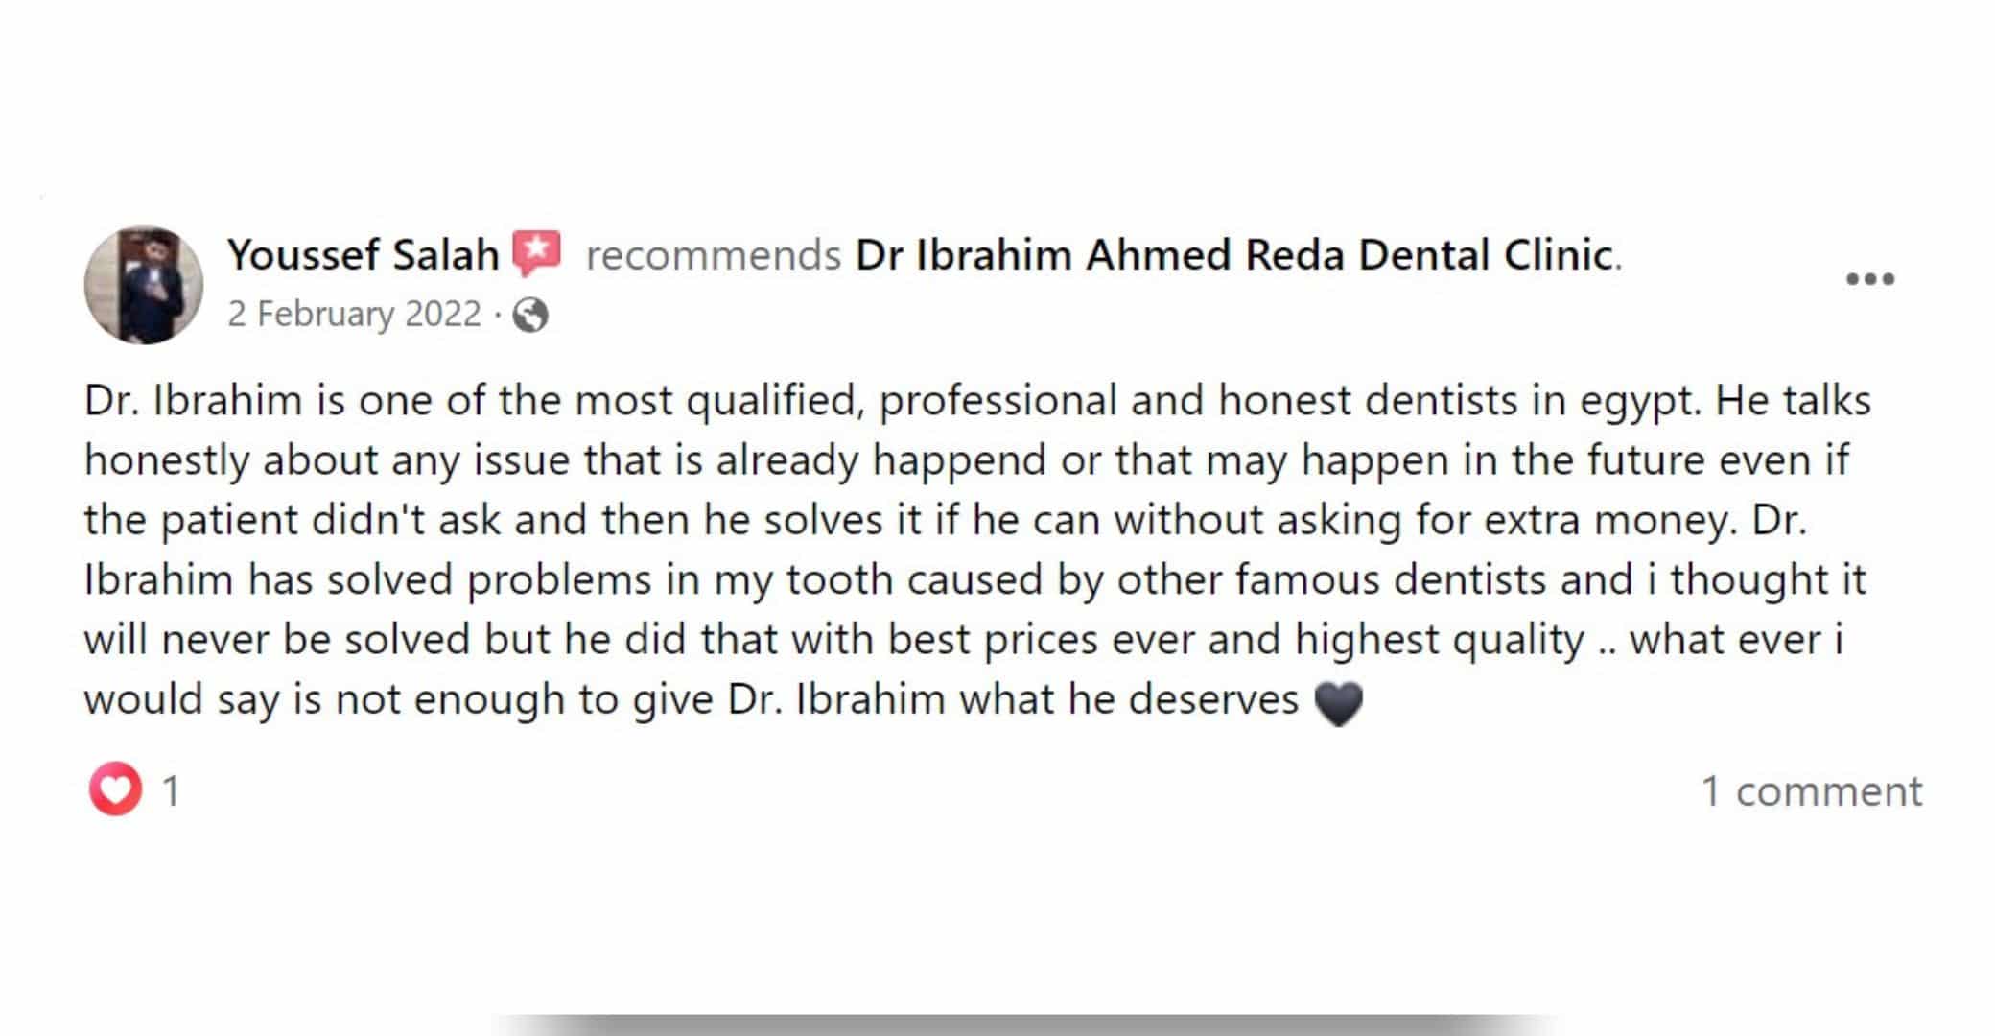Screen dimensions: 1995x1036
Task: Visit Dr Ibrahim Ahmed Reda Dental Clinic page
Action: (x=1233, y=255)
